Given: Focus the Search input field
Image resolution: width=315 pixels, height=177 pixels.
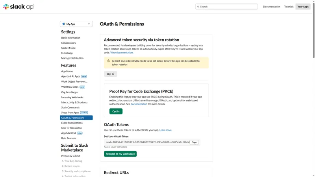Looking at the screenshot, I should (227, 7).
